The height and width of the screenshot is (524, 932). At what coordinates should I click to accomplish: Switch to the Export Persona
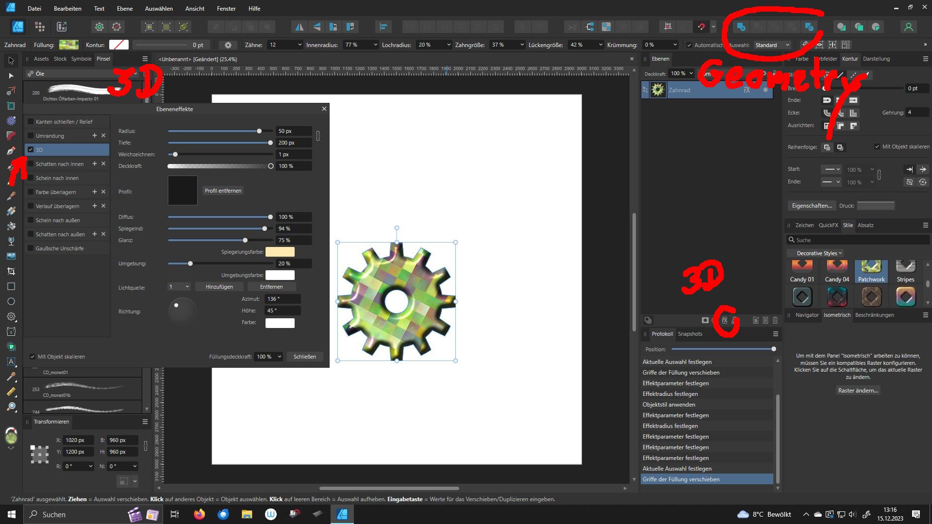click(x=62, y=27)
